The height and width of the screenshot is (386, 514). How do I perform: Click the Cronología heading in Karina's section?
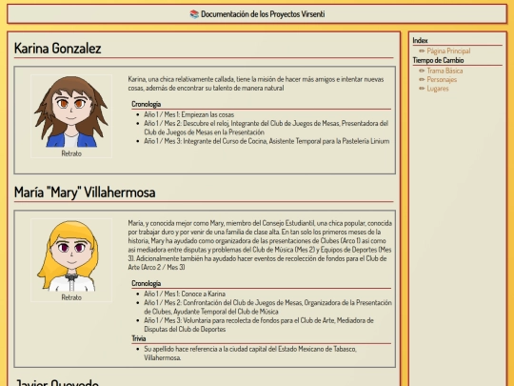(146, 104)
